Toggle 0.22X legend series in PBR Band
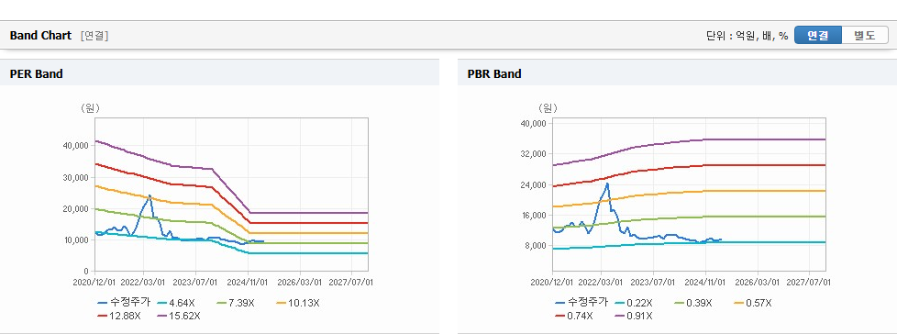Screen dimensions: 897x334 [633, 303]
